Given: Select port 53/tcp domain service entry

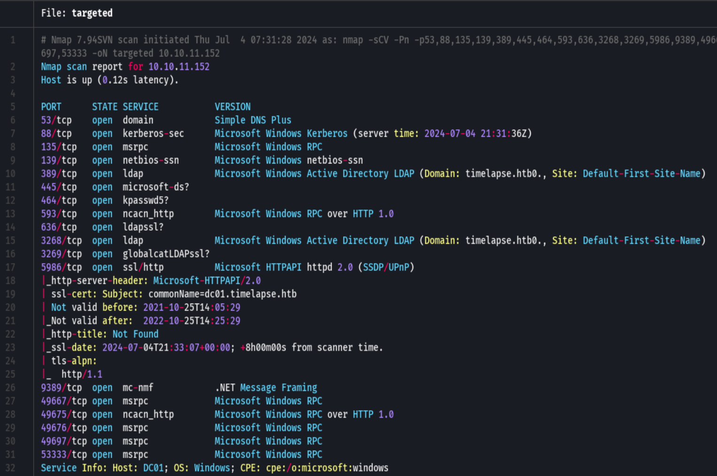Looking at the screenshot, I should pyautogui.click(x=138, y=120).
